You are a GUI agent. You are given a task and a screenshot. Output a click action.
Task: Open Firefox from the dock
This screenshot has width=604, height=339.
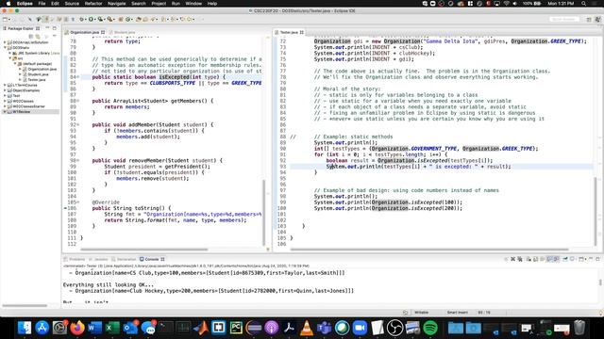[x=77, y=328]
